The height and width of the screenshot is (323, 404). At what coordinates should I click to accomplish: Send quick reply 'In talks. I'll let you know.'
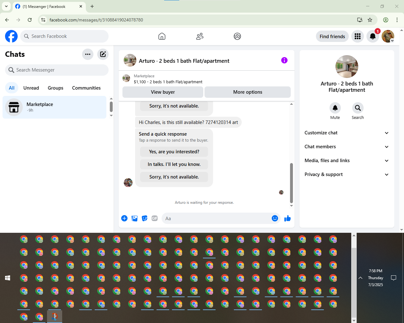[174, 164]
